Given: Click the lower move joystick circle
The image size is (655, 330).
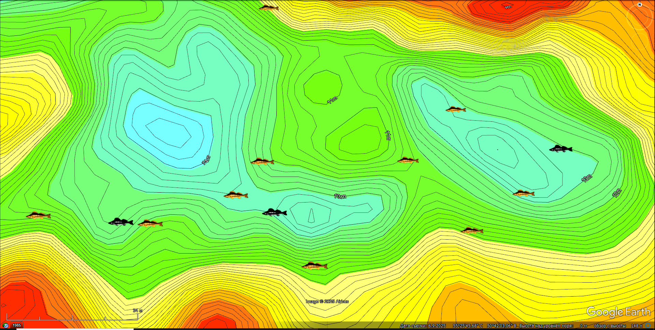Looking at the screenshot, I should click(x=639, y=41).
